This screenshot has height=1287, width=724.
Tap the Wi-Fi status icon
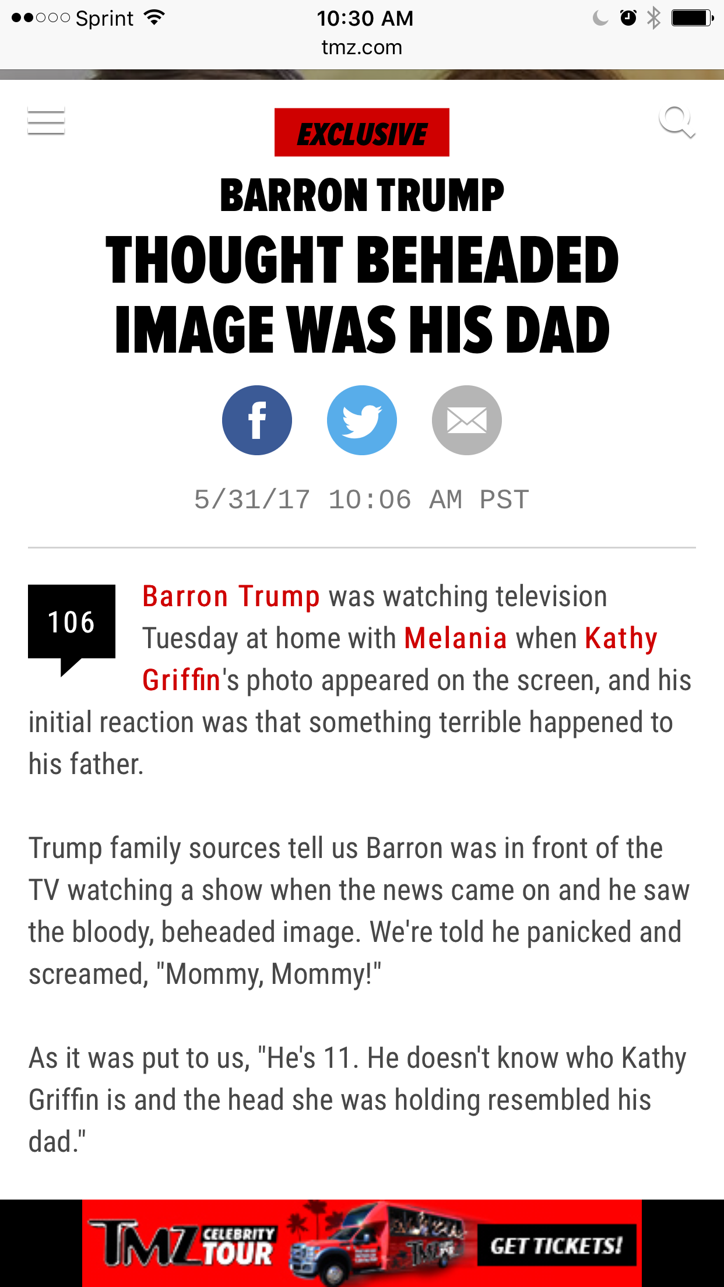(154, 17)
